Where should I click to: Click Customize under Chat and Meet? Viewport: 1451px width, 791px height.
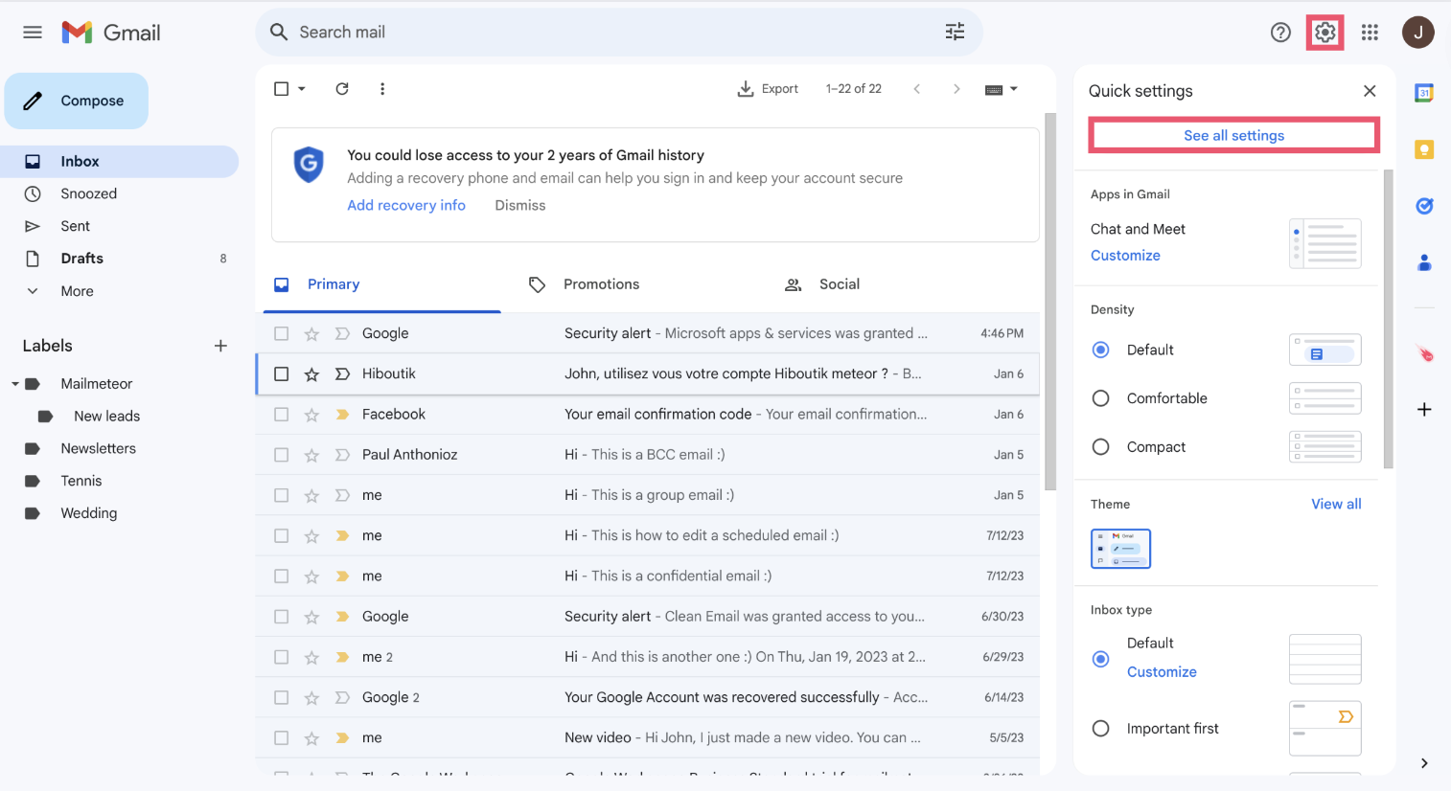[x=1125, y=256]
